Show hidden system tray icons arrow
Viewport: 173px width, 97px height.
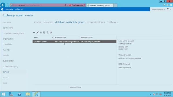click(x=151, y=94)
